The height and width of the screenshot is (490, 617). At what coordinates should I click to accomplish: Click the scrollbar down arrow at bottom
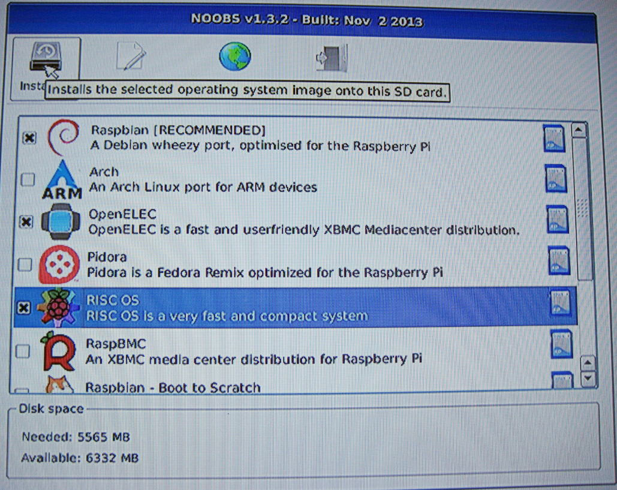click(x=588, y=378)
